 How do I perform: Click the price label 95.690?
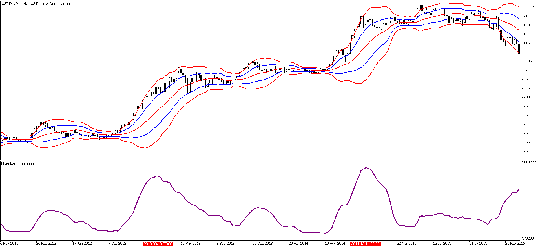[x=527, y=88]
